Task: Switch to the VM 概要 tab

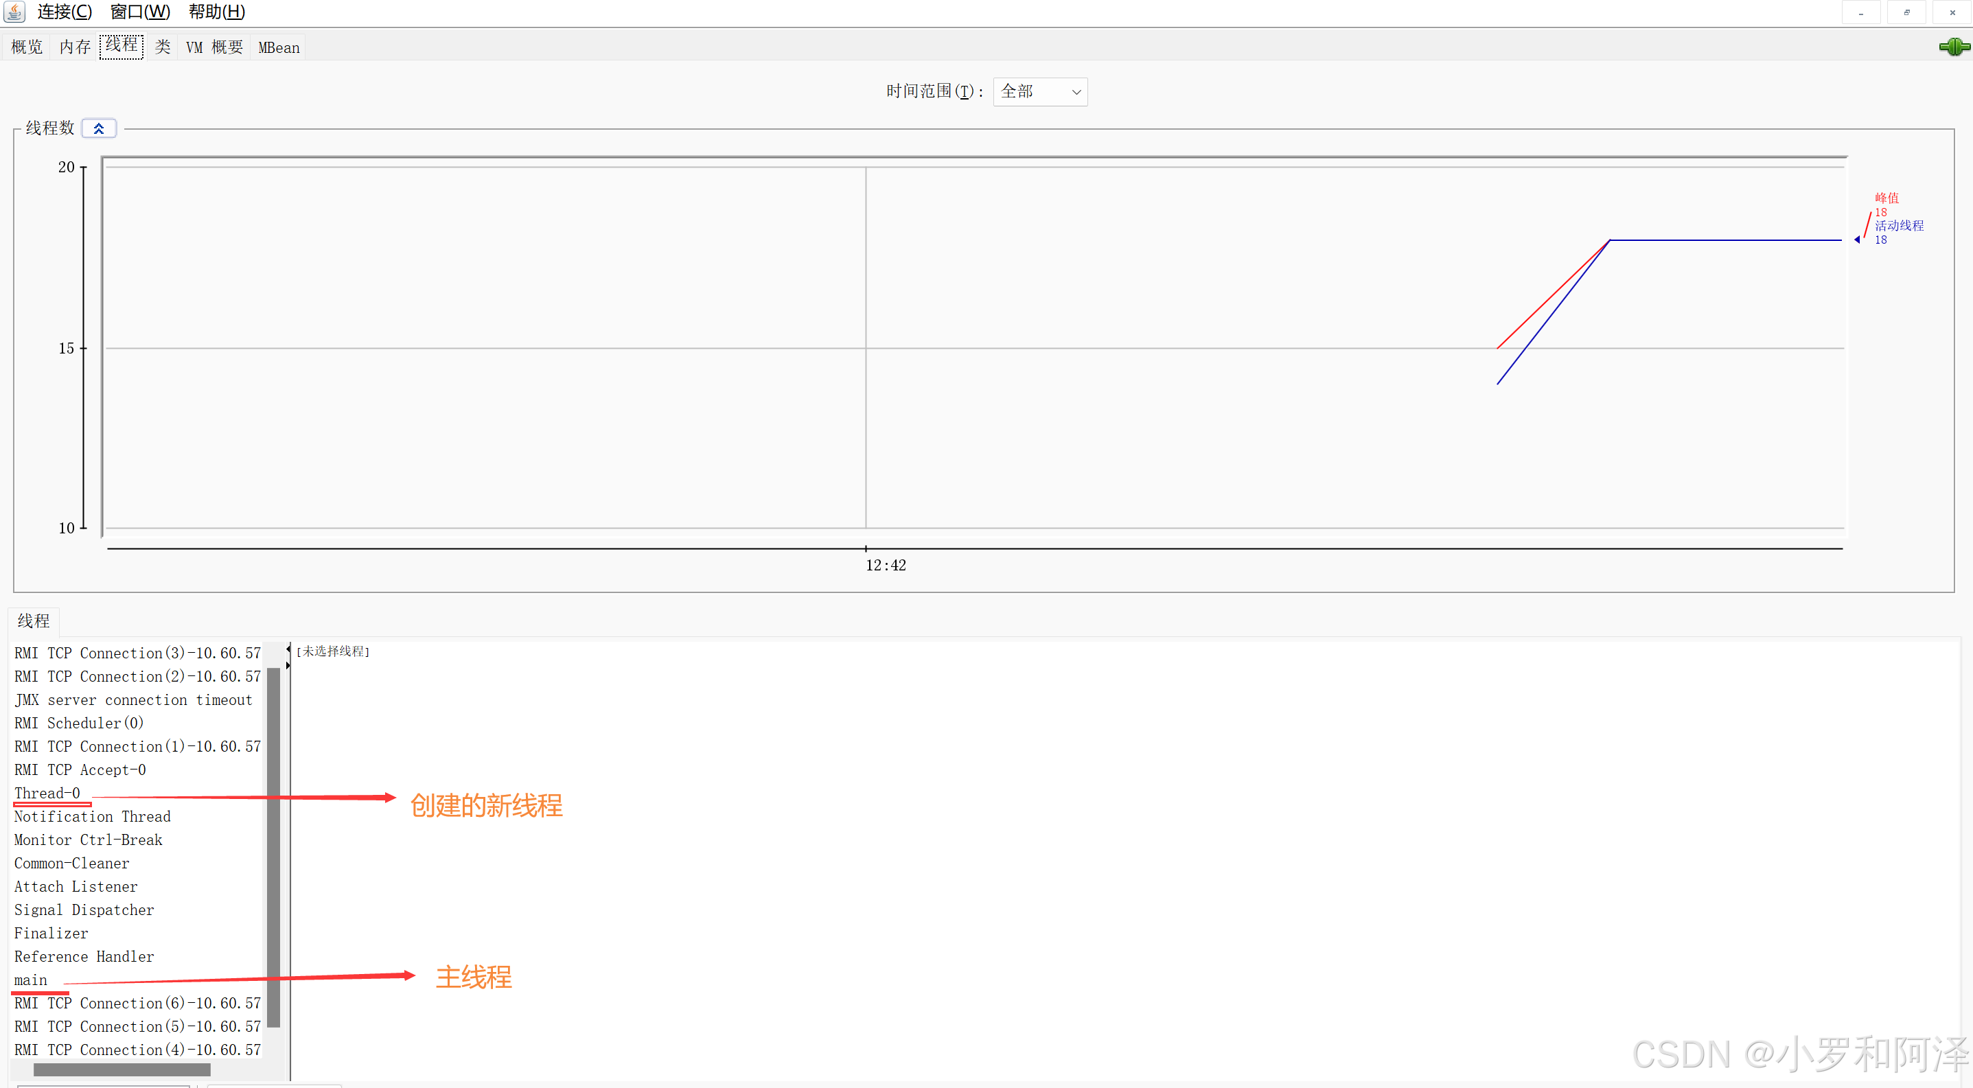Action: pos(214,47)
